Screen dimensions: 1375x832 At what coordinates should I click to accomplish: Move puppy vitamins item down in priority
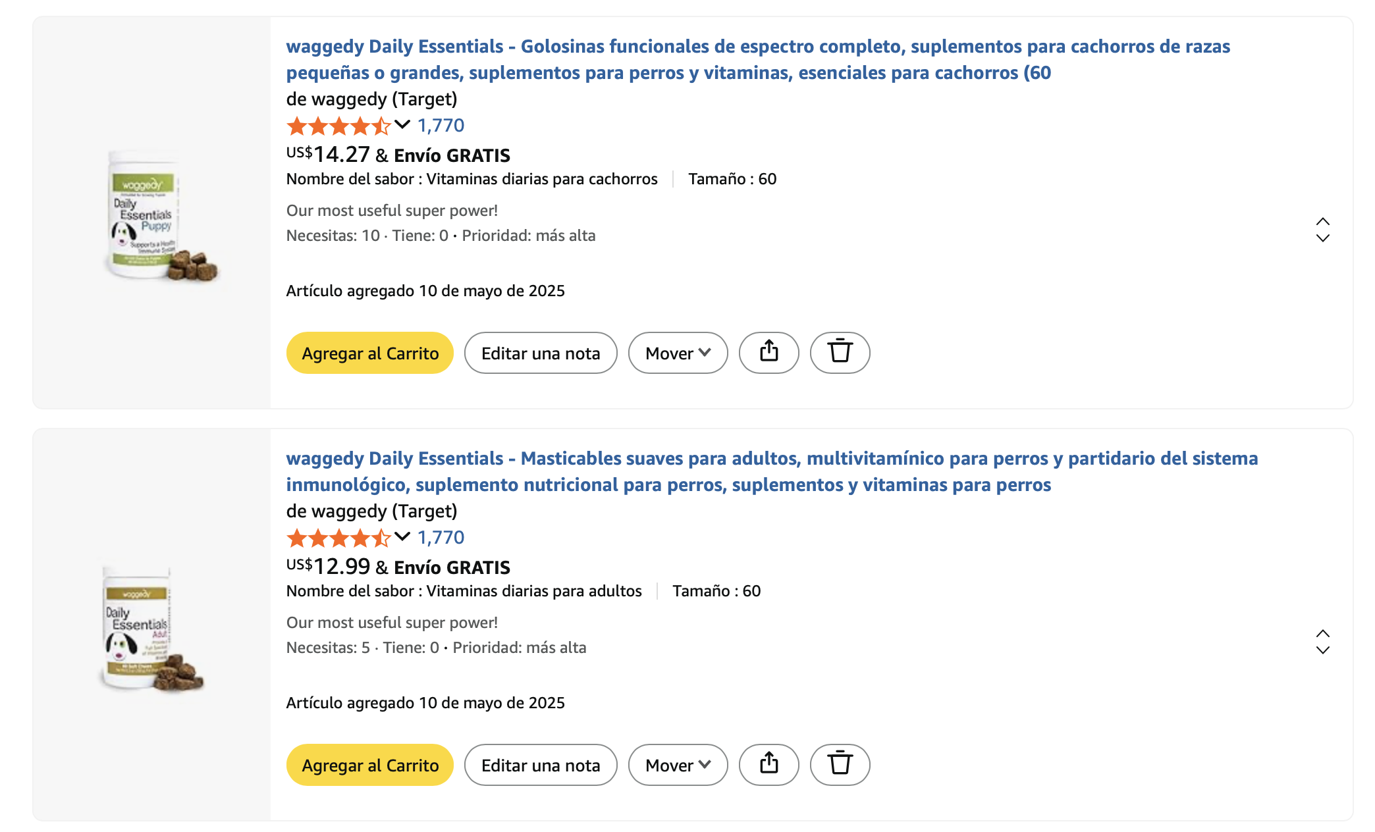coord(1322,238)
